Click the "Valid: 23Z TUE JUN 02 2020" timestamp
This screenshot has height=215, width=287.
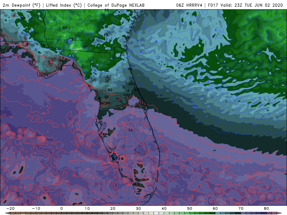point(252,5)
